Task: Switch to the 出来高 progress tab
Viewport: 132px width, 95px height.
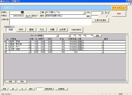Action: [x=63, y=30]
